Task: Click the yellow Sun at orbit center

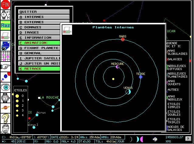Action: [x=113, y=79]
